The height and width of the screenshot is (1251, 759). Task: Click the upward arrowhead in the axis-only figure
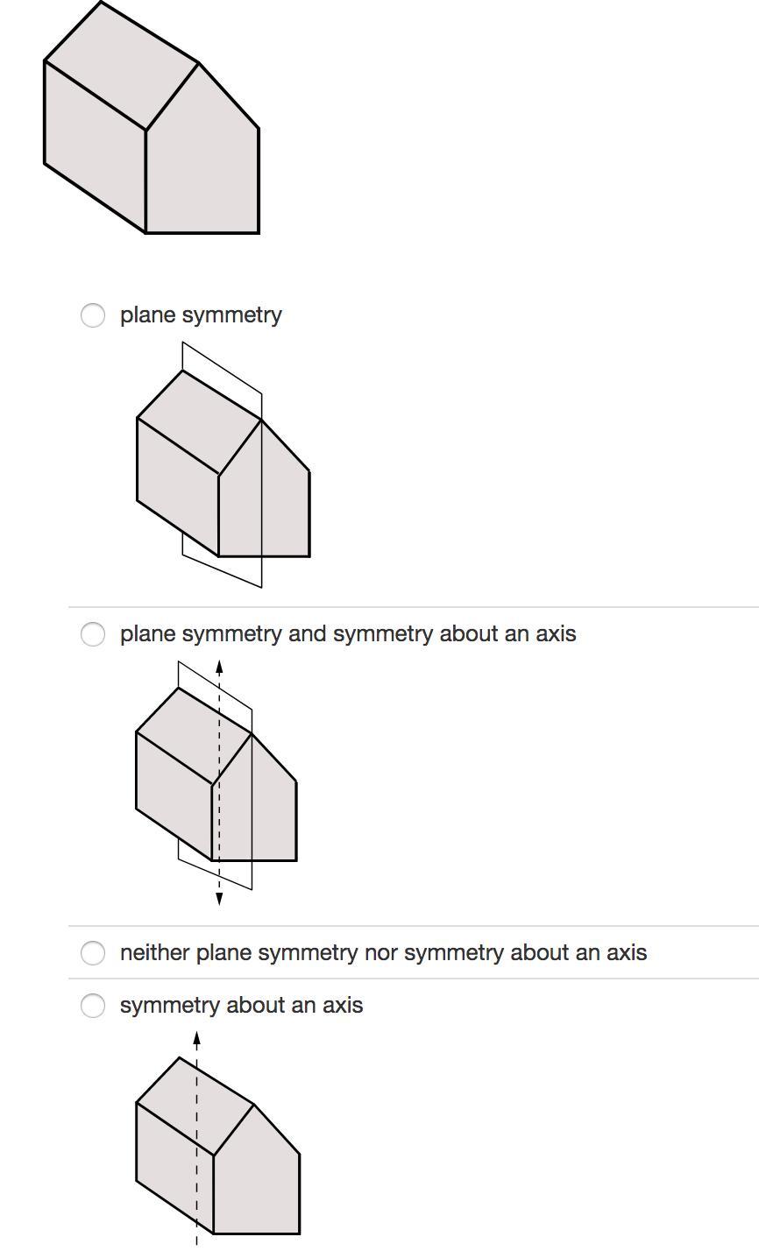pos(197,1039)
